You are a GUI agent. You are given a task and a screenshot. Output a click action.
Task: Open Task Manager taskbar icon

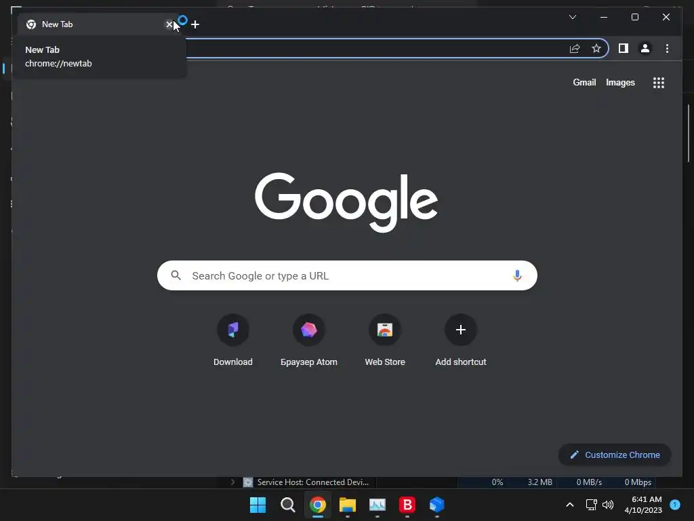(377, 505)
